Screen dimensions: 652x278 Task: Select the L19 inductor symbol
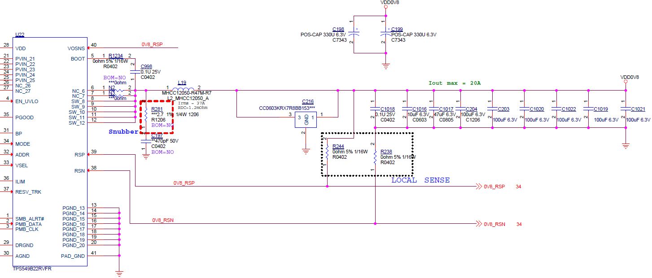click(183, 90)
